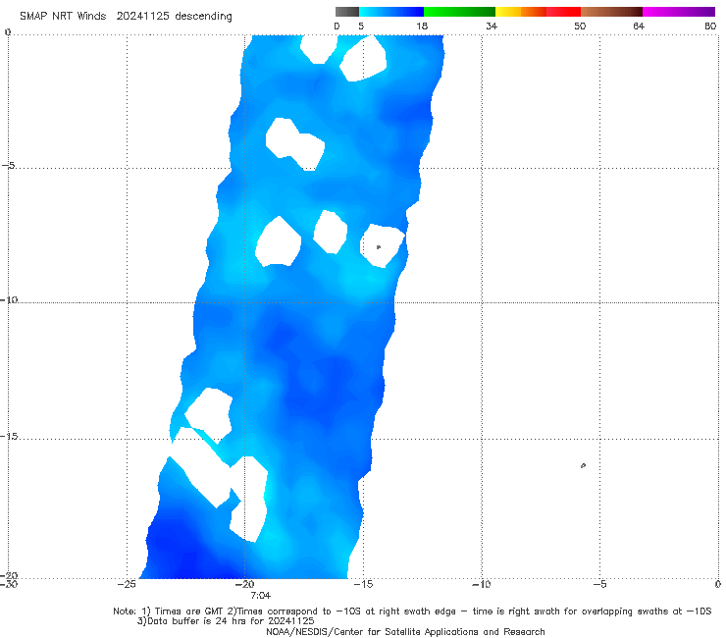Screen dimensions: 726x638
Task: Select the brown 50–64 color bar segment
Action: [x=611, y=12]
